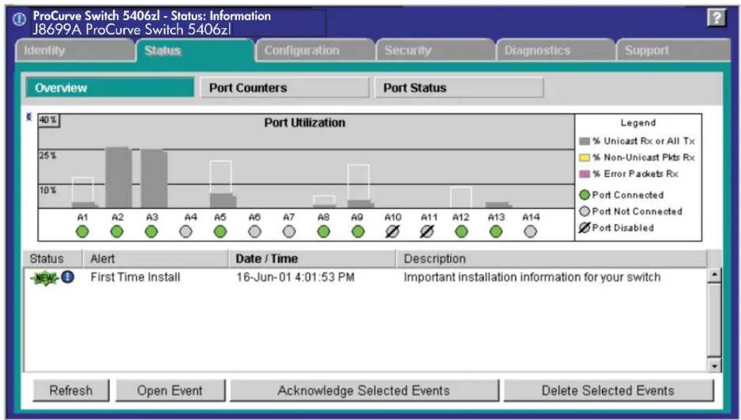Sort by Date / Time column header

(x=312, y=259)
